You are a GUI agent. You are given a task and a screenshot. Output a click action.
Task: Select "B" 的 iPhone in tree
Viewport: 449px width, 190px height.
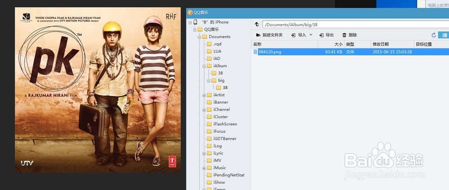click(x=215, y=22)
